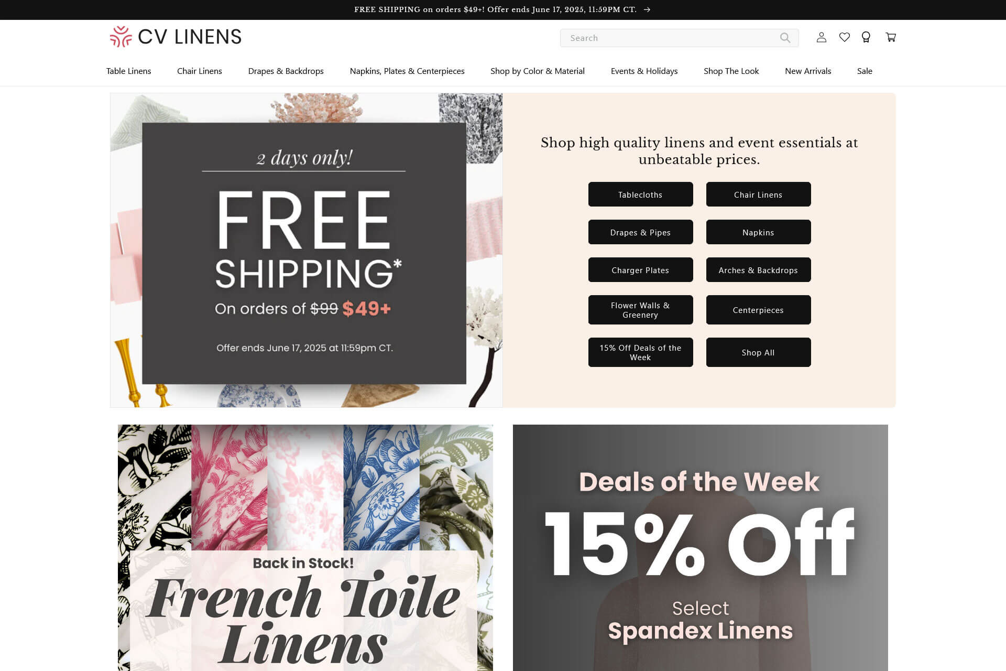
Task: Click the arrow in the announcement bar
Action: coord(647,9)
